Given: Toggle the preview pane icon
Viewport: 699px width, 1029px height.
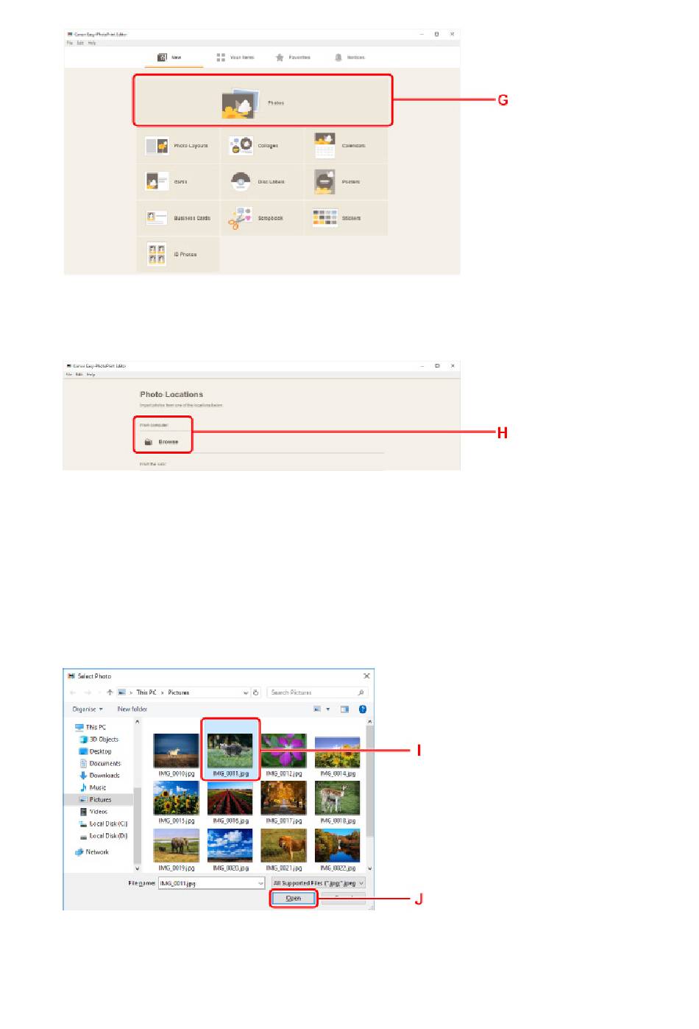Looking at the screenshot, I should tap(344, 709).
